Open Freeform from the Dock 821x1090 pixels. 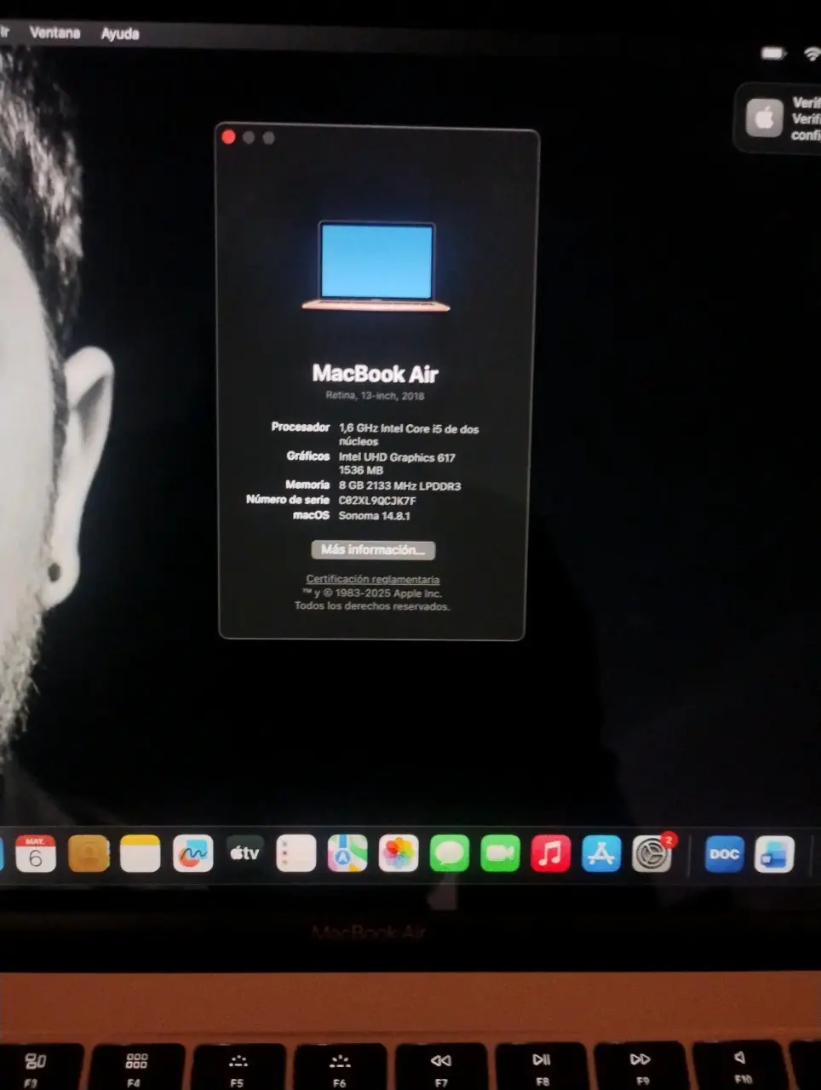pos(192,853)
